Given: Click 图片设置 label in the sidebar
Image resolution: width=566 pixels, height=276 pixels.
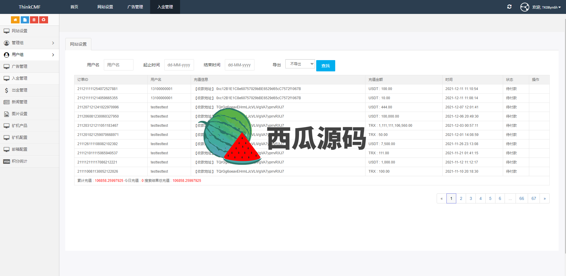Looking at the screenshot, I should [20, 114].
